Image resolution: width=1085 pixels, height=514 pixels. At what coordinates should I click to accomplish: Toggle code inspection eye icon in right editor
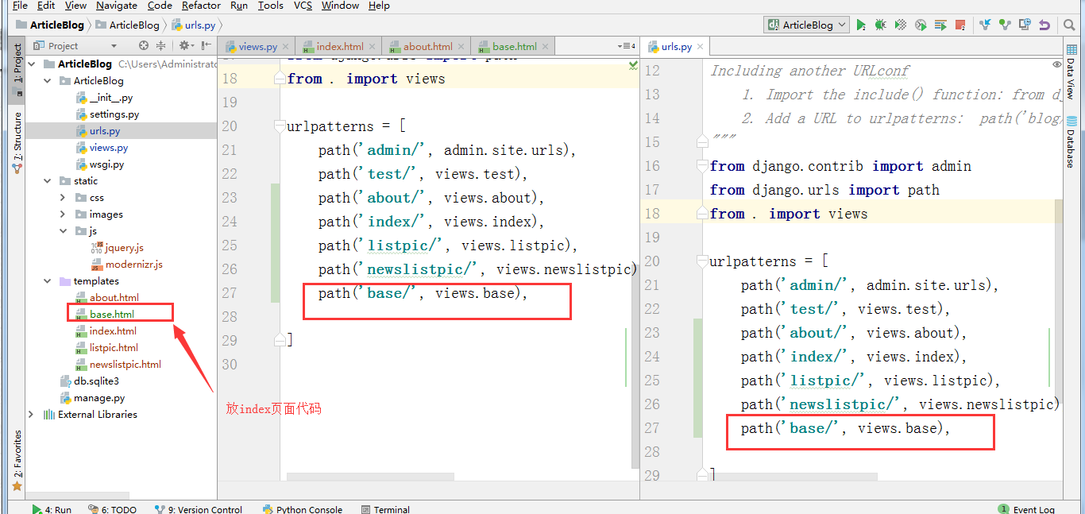click(x=1057, y=64)
